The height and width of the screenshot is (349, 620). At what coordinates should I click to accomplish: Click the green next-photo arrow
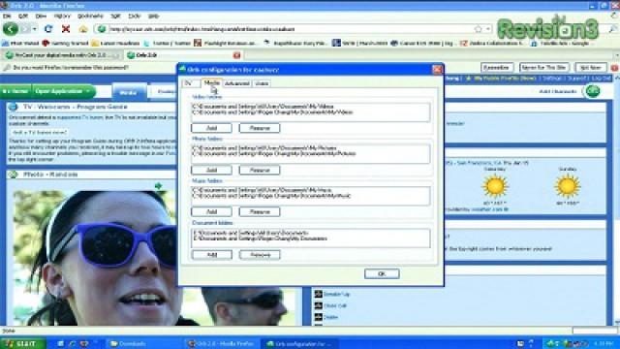[158, 185]
